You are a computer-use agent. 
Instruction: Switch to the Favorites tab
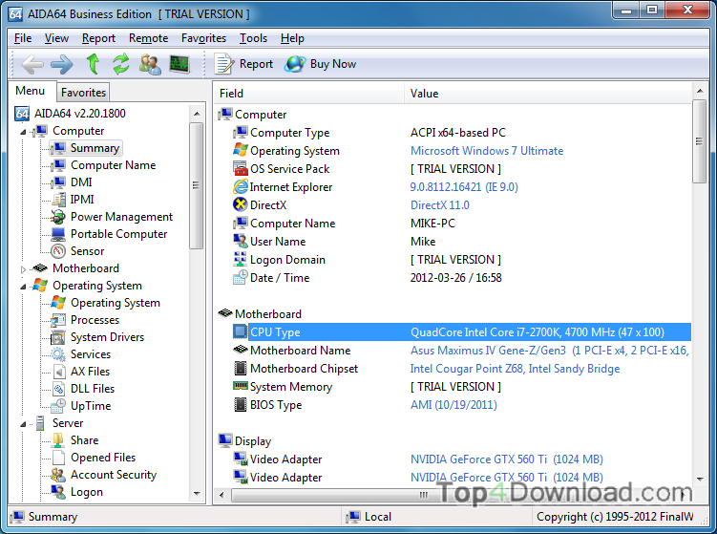tap(83, 93)
